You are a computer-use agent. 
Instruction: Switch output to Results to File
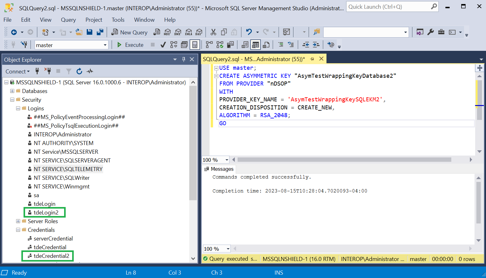tap(266, 45)
